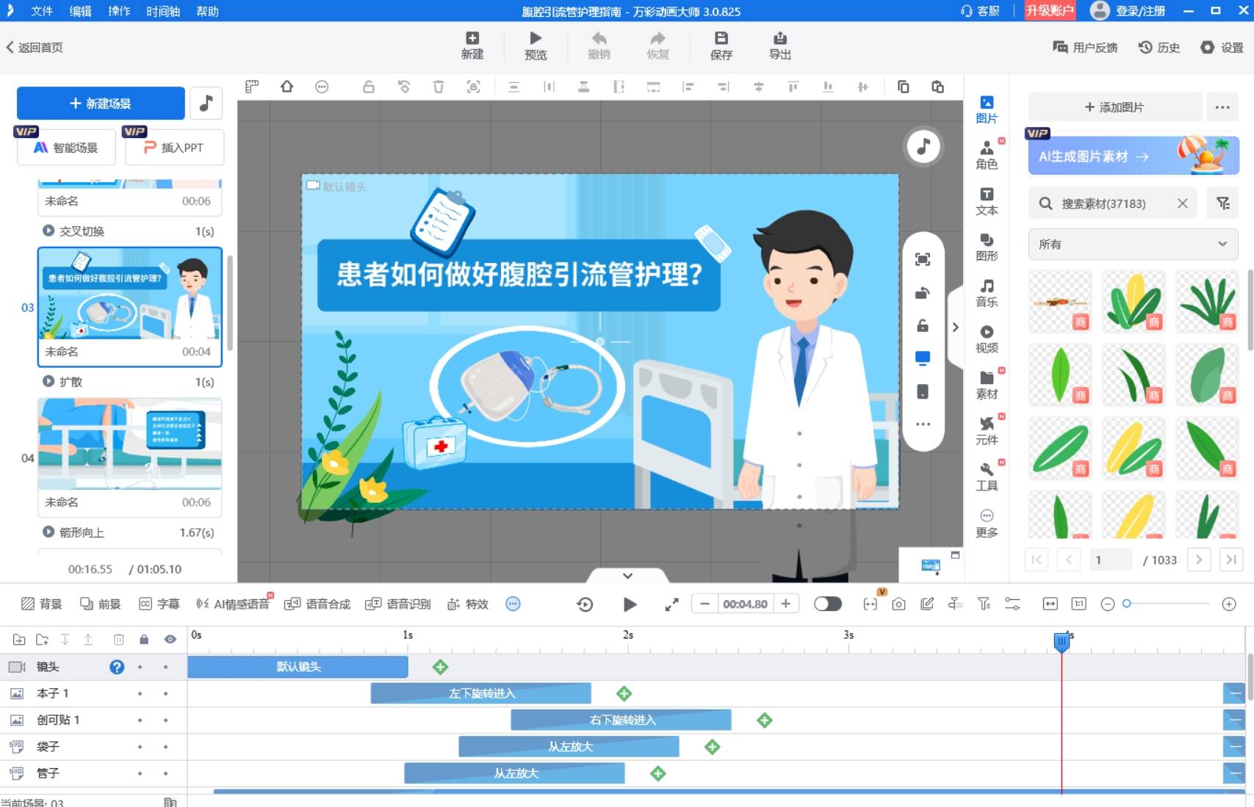Toggle the switch next to the timecode

pyautogui.click(x=828, y=604)
